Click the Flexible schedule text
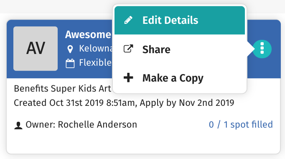This screenshot has height=159, width=285. coord(95,63)
